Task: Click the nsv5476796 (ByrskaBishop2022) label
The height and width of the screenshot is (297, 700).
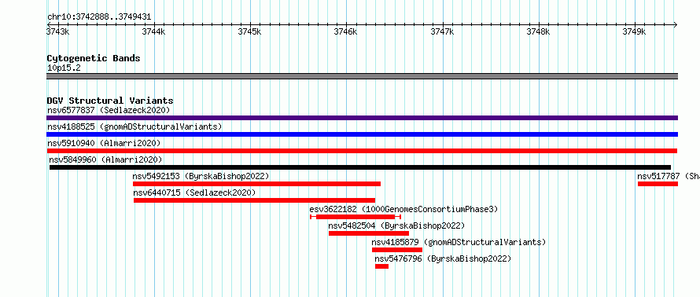Action: point(443,258)
